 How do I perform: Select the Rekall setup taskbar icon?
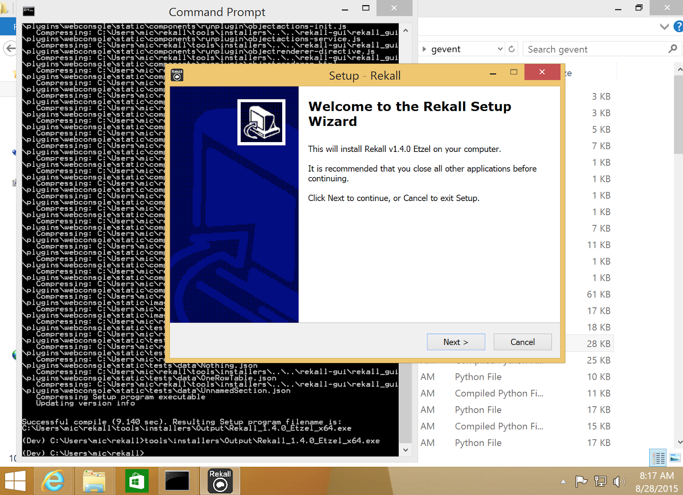220,481
